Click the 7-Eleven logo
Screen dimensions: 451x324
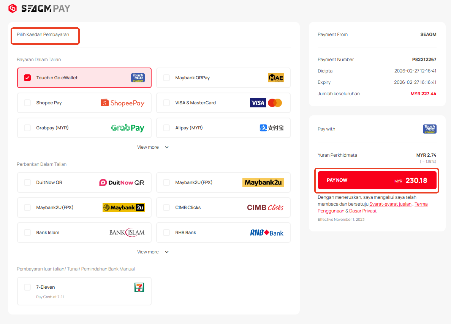pos(139,287)
